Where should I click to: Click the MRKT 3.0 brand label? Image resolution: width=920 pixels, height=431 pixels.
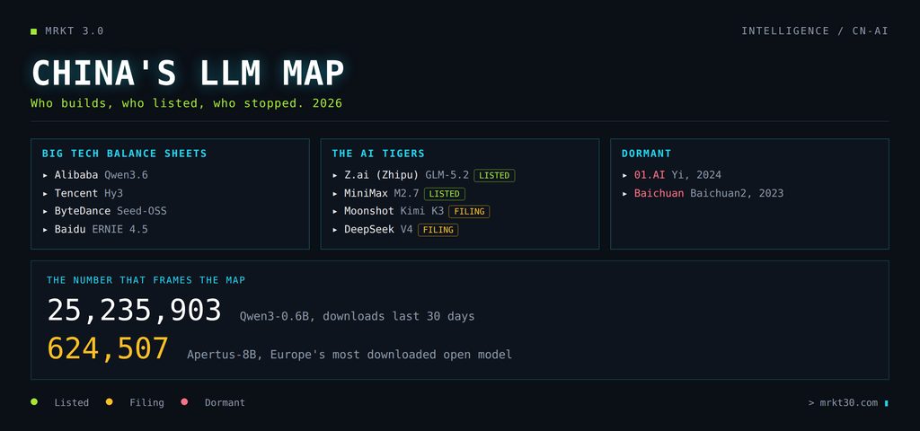pos(75,31)
